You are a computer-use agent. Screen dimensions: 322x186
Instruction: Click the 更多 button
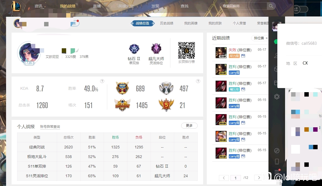[189, 125]
